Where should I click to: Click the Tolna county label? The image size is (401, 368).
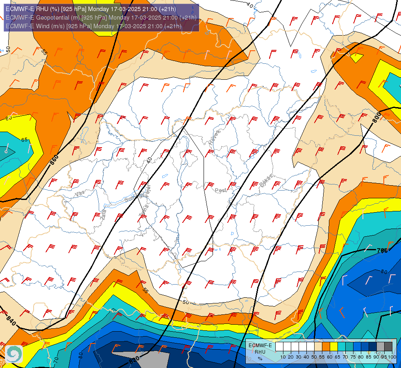click(x=144, y=211)
